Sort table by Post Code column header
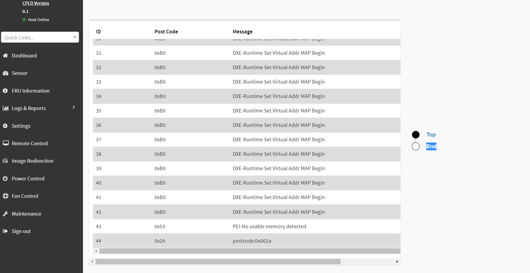This screenshot has width=530, height=273. [166, 32]
